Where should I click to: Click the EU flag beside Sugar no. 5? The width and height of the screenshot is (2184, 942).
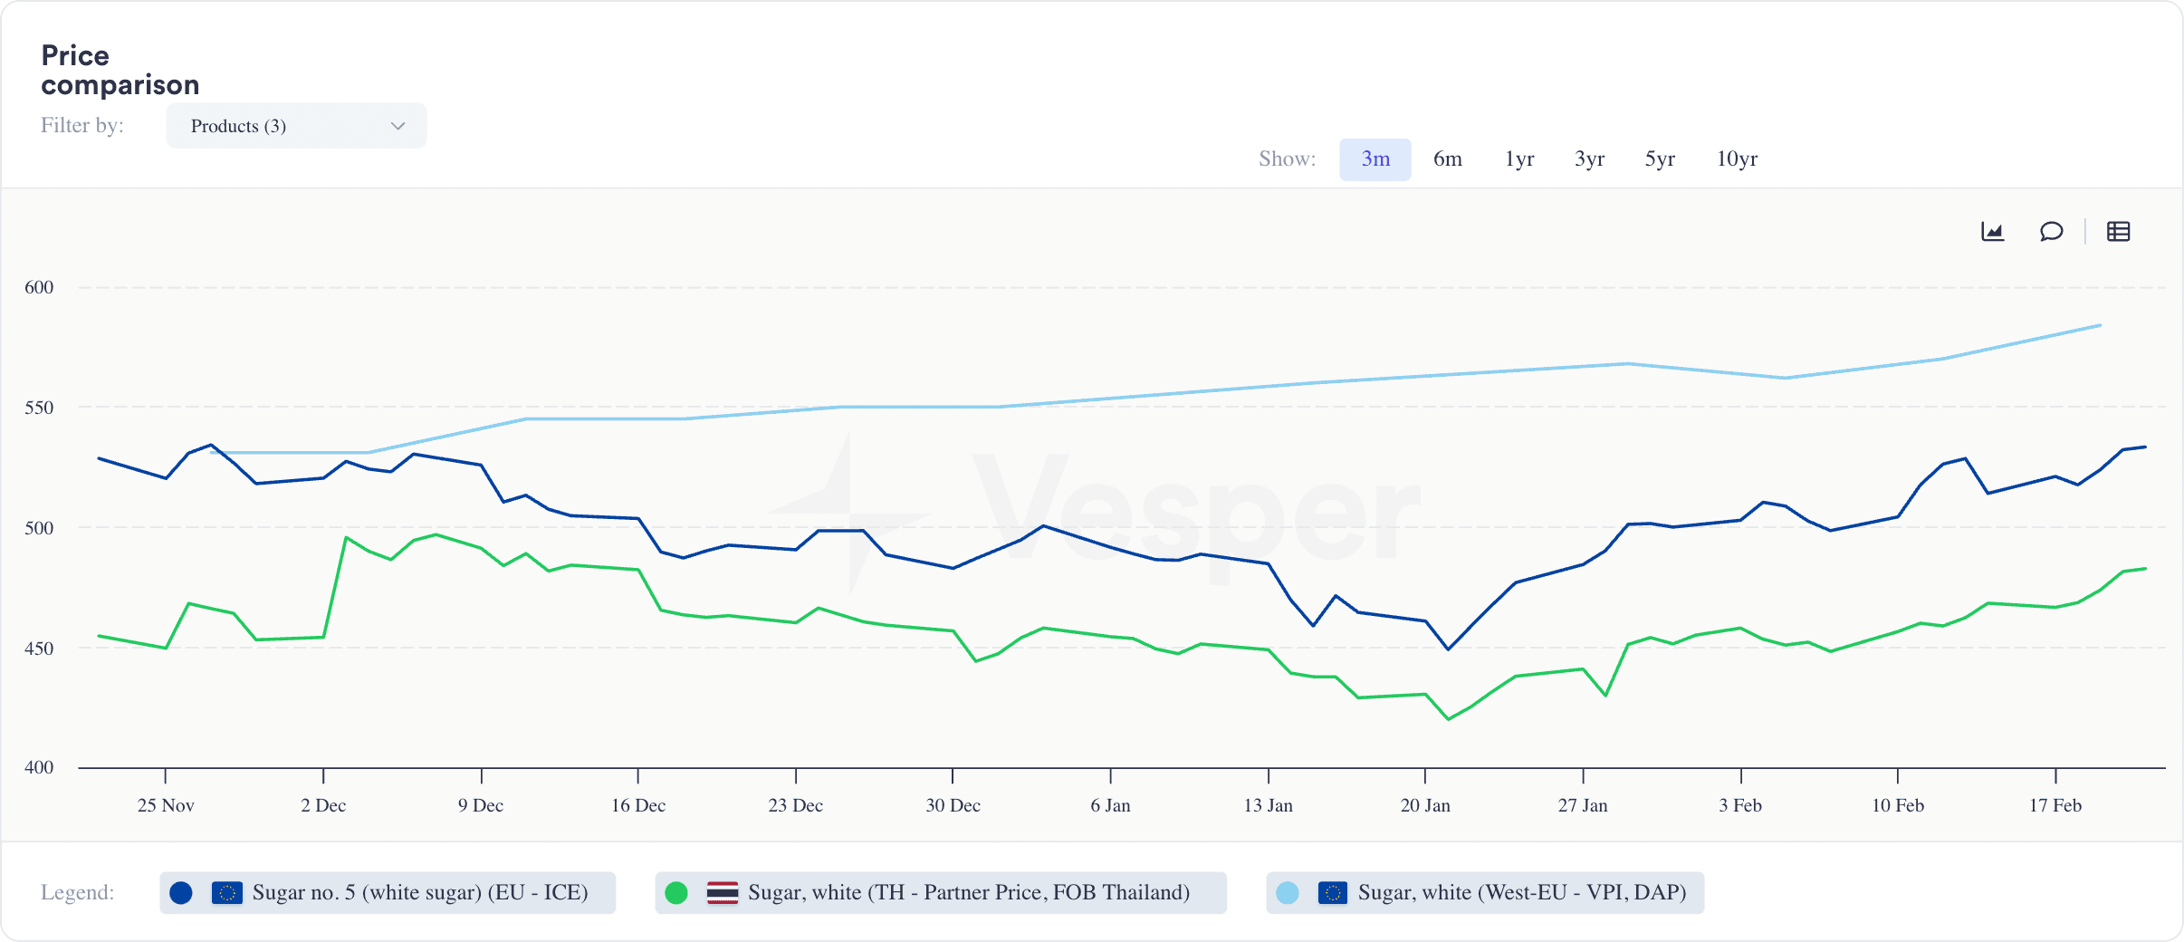coord(226,893)
